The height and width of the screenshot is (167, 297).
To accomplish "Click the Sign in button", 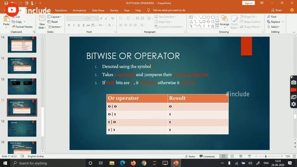I will tap(248, 3).
